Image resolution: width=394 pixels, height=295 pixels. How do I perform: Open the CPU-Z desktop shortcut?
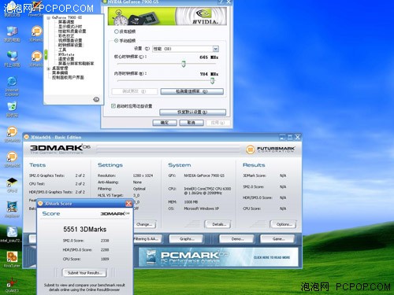12,182
